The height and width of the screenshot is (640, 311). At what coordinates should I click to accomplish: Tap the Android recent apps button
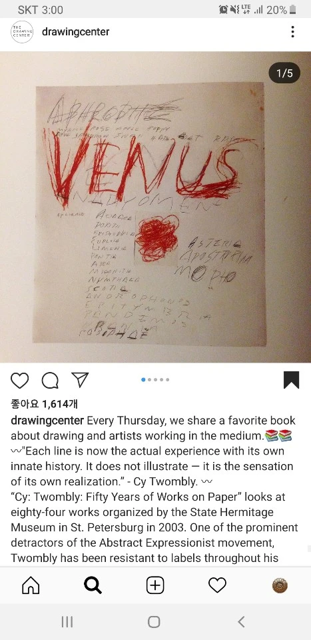pyautogui.click(x=67, y=621)
